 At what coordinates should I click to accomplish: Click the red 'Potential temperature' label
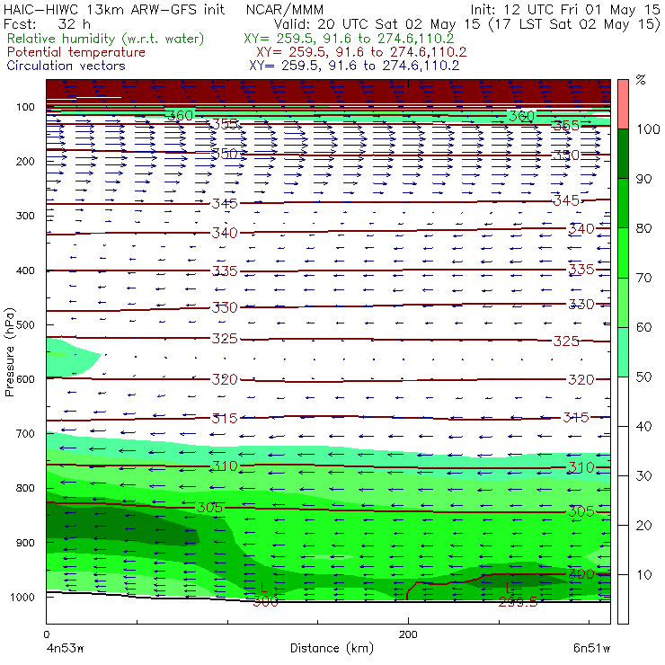(76, 52)
